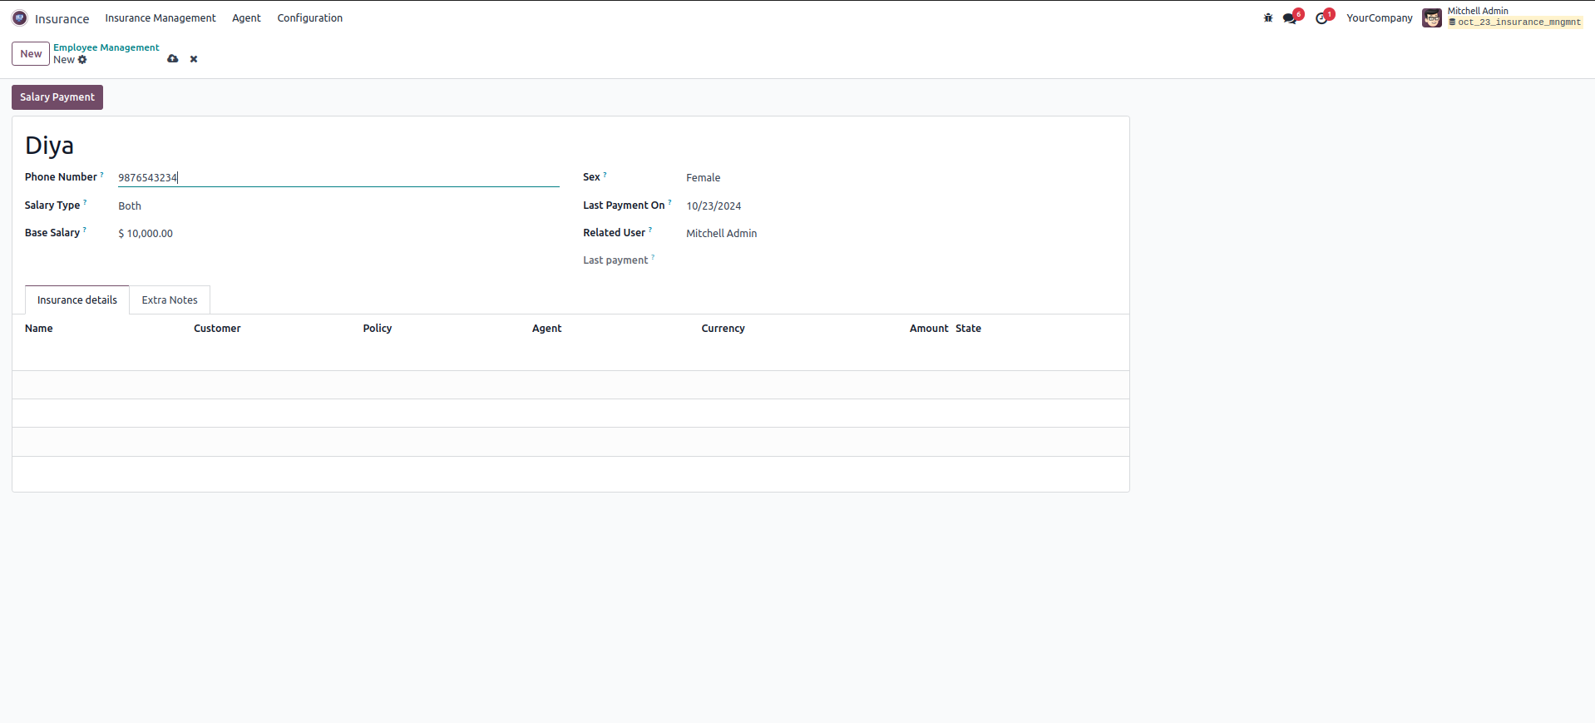Sort by the Customer column header

pos(217,329)
